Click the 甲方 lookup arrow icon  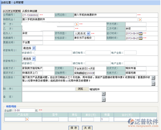tap(76, 24)
